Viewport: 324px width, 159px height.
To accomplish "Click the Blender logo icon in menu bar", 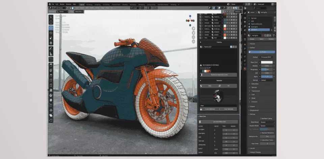I will (x=50, y=4).
